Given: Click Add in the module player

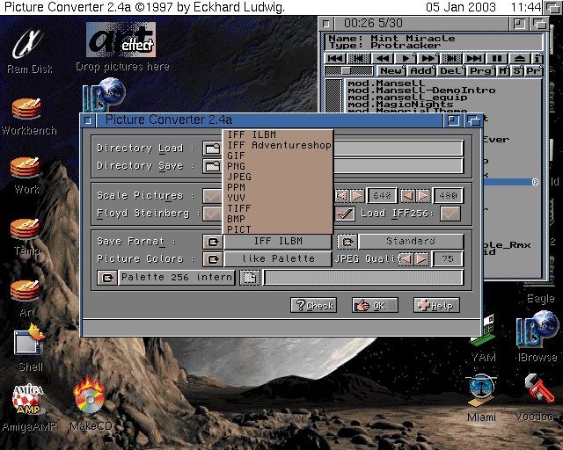Looking at the screenshot, I should (421, 71).
